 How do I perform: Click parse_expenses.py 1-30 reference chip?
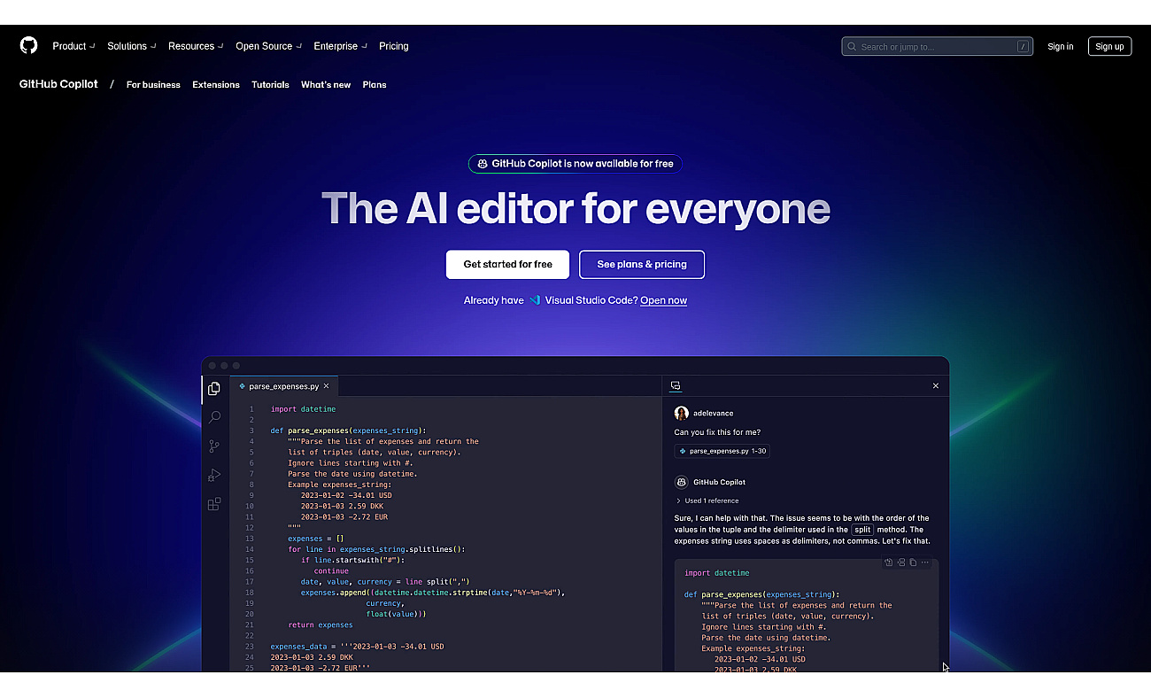pos(722,451)
